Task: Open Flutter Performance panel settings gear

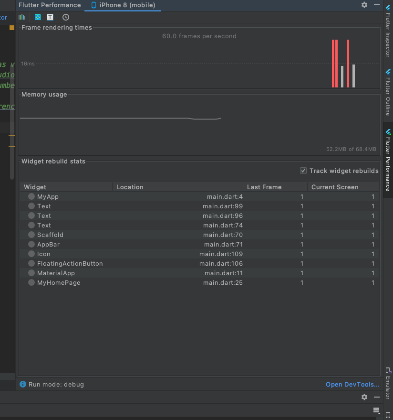Action: [x=364, y=5]
